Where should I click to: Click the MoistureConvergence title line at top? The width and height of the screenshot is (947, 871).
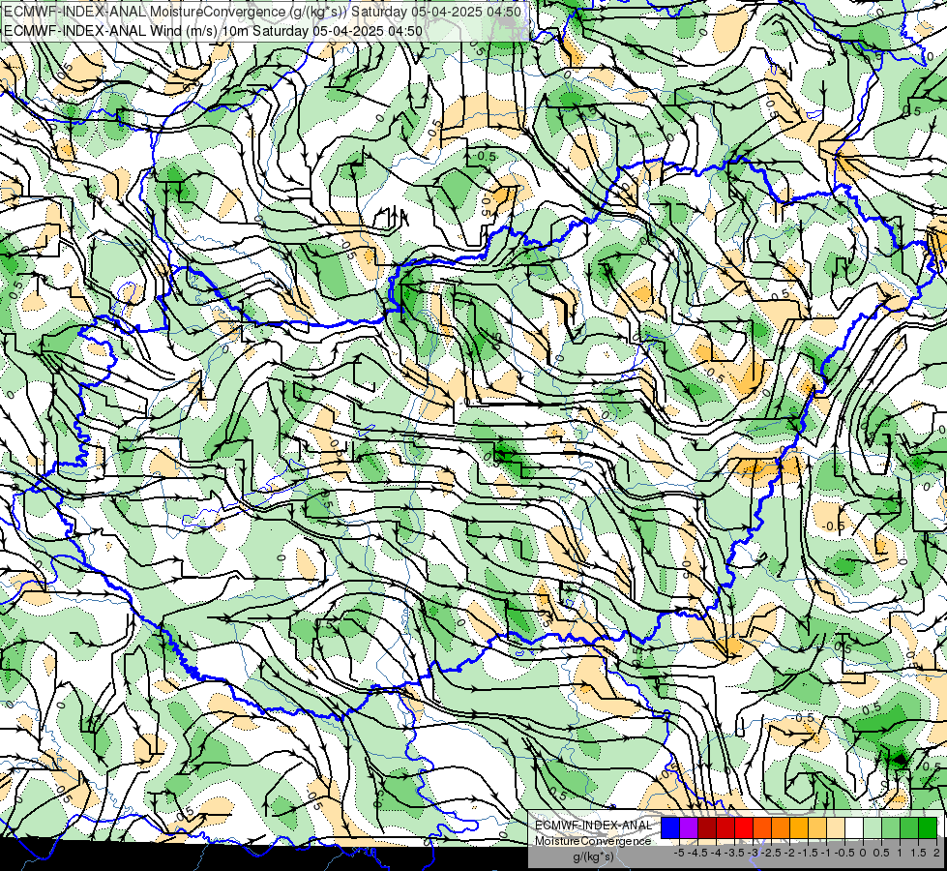263,12
